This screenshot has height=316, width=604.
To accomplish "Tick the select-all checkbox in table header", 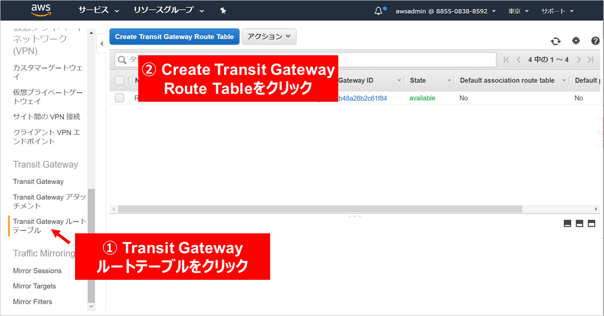I will (x=120, y=81).
